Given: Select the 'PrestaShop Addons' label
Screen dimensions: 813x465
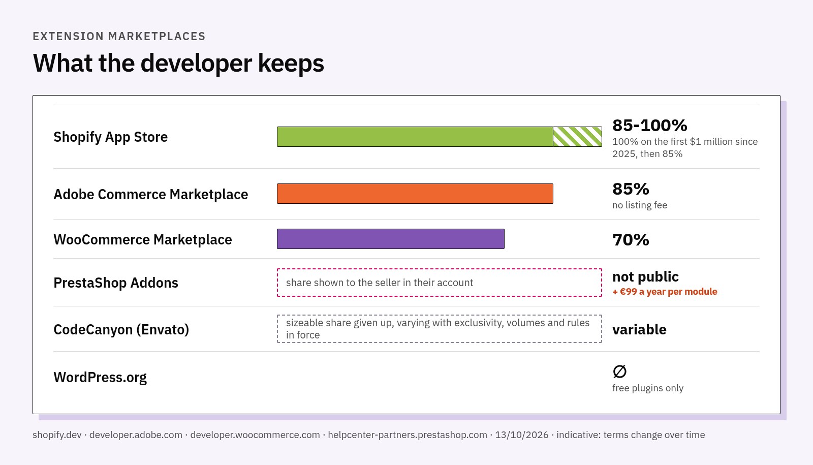Looking at the screenshot, I should [116, 283].
